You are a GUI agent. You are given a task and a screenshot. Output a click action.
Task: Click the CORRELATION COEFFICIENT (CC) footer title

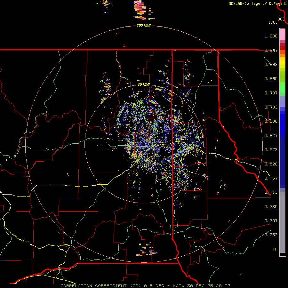pos(101,286)
